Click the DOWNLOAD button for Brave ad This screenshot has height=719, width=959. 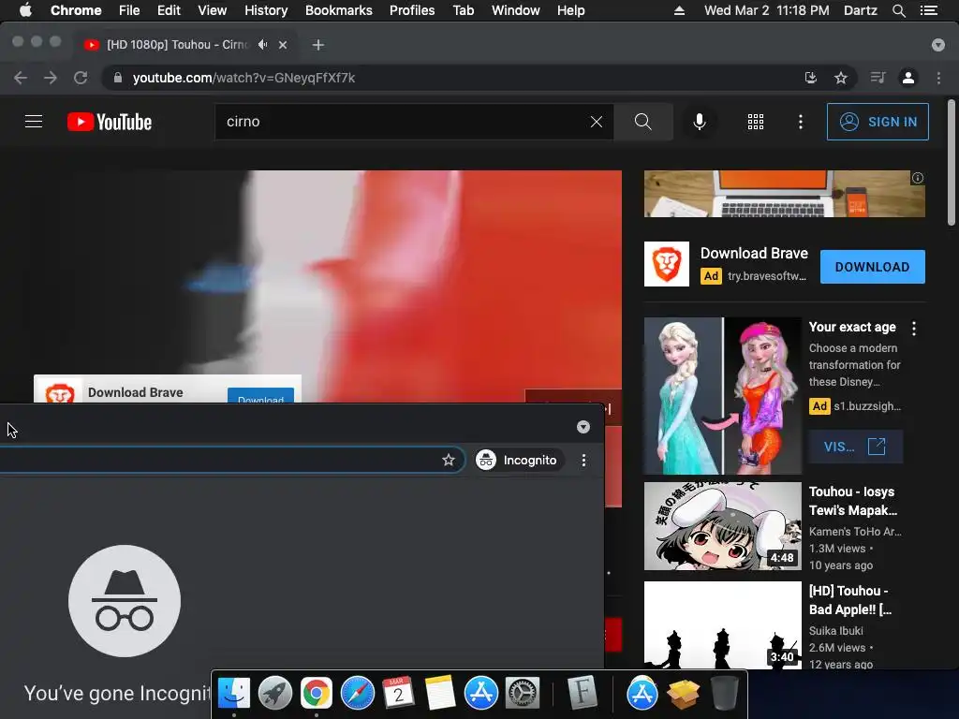pyautogui.click(x=872, y=267)
